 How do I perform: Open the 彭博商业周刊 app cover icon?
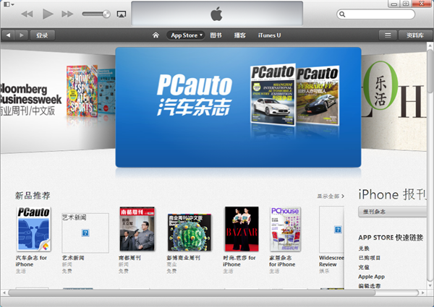tap(190, 233)
